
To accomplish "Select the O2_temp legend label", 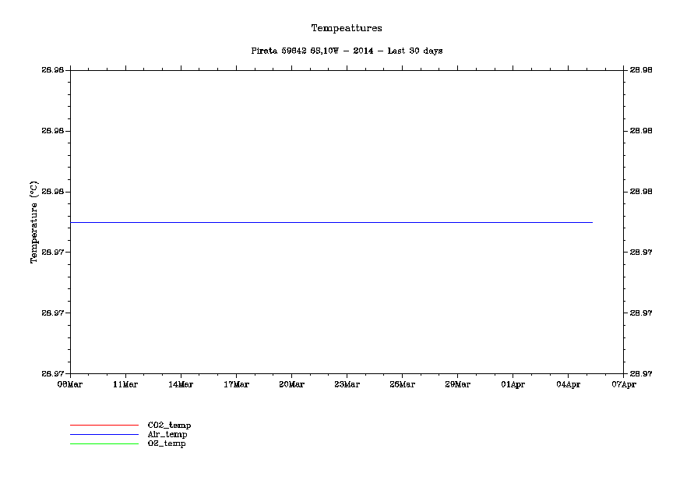I will [167, 443].
